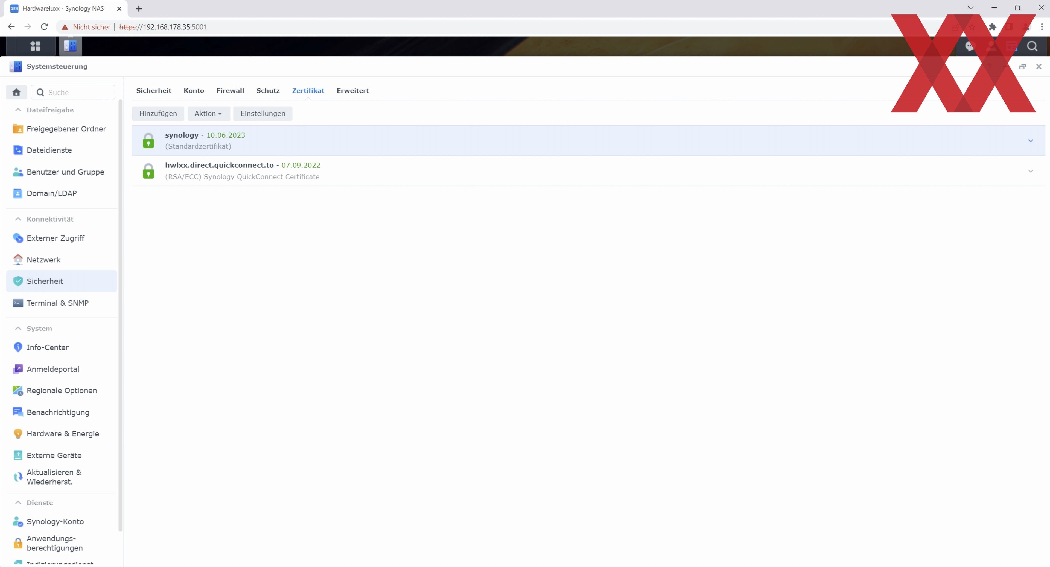Open the DSM search magnifier icon
The image size is (1050, 567).
(1032, 46)
